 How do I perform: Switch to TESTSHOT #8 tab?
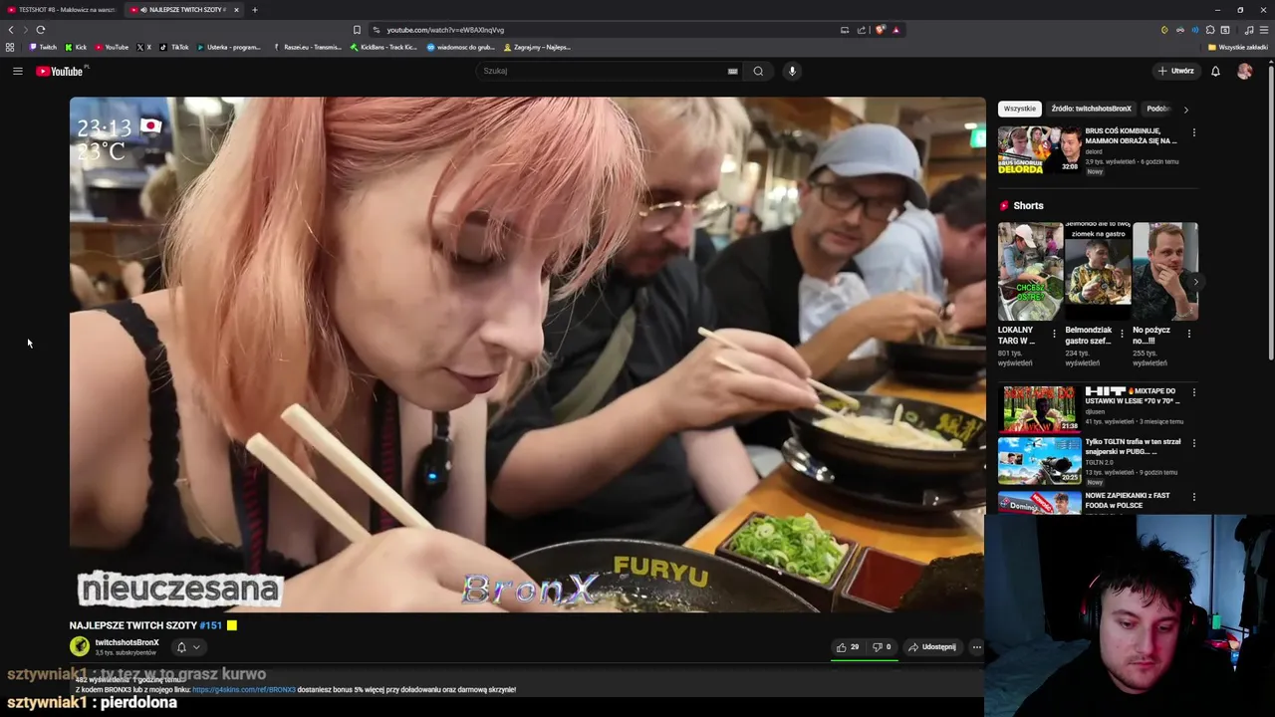[61, 10]
